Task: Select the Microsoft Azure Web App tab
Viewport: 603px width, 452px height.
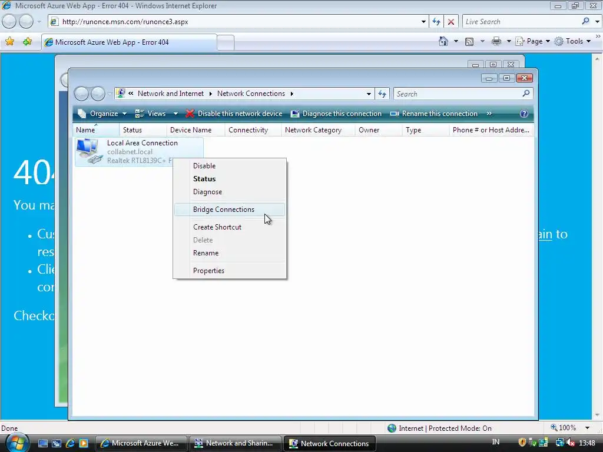Action: [x=129, y=42]
